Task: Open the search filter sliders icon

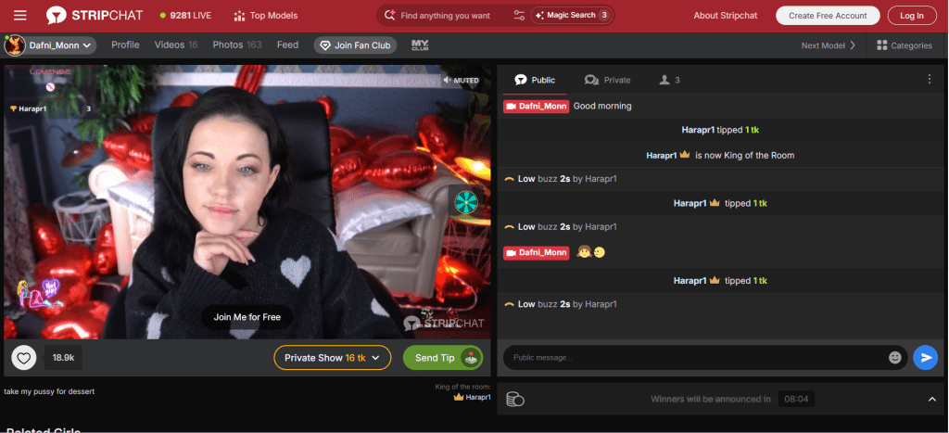Action: 519,15
